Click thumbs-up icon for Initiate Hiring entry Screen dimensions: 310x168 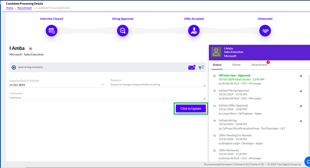tap(301, 121)
